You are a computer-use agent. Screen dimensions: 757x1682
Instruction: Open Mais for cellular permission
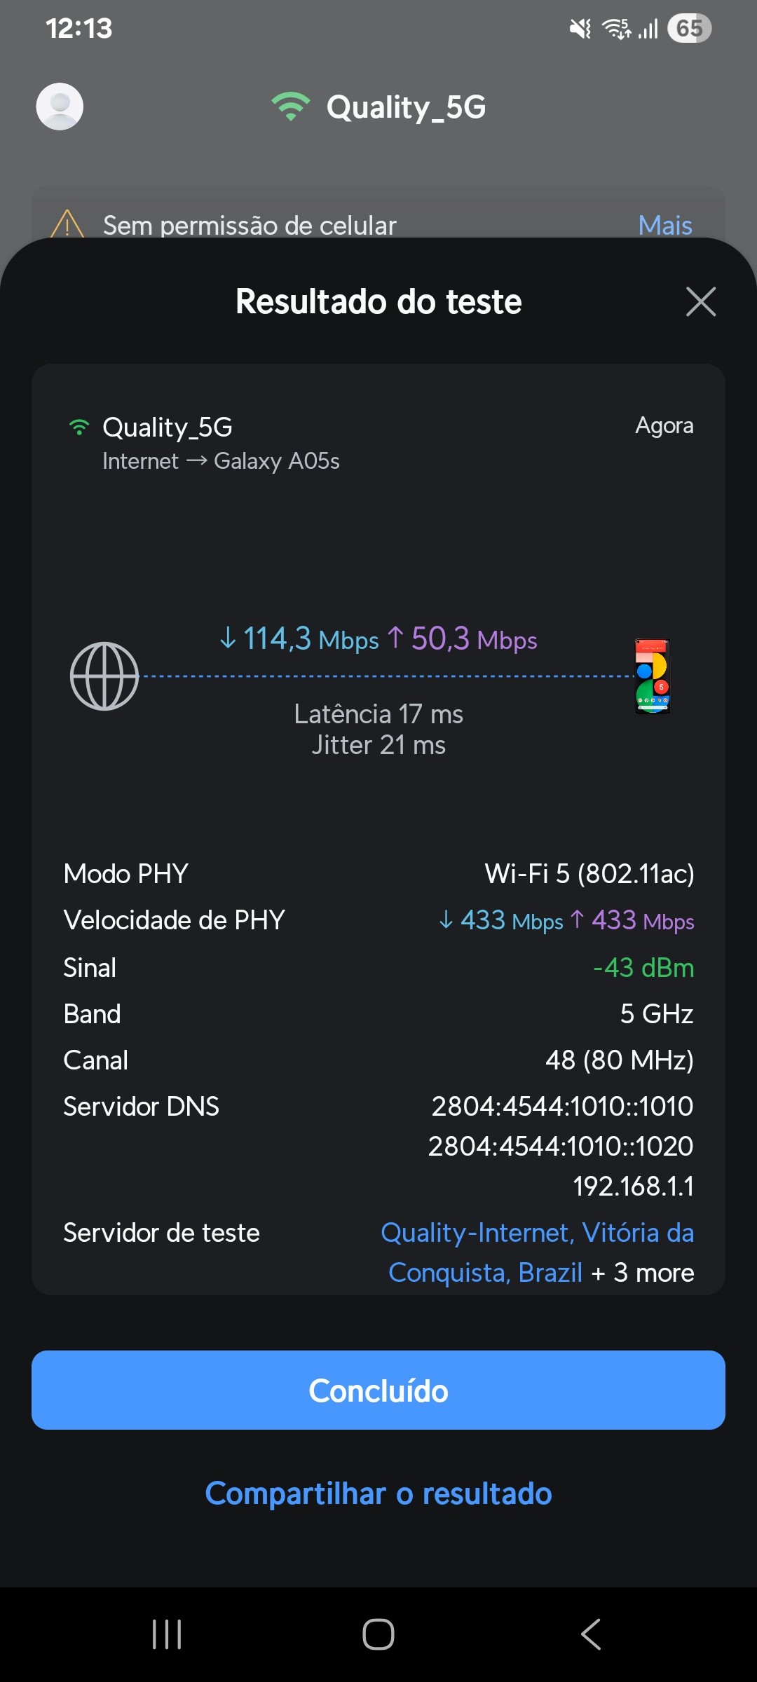(x=665, y=226)
